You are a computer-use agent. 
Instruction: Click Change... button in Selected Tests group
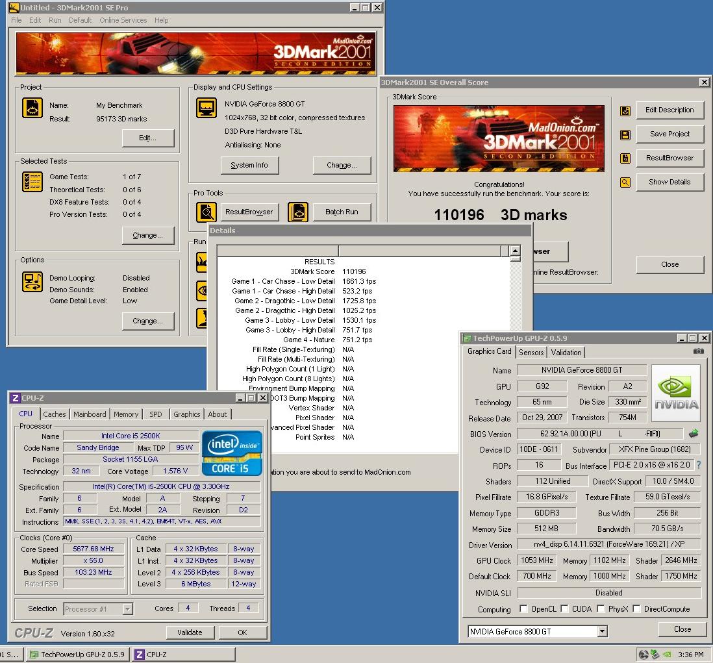(x=148, y=236)
